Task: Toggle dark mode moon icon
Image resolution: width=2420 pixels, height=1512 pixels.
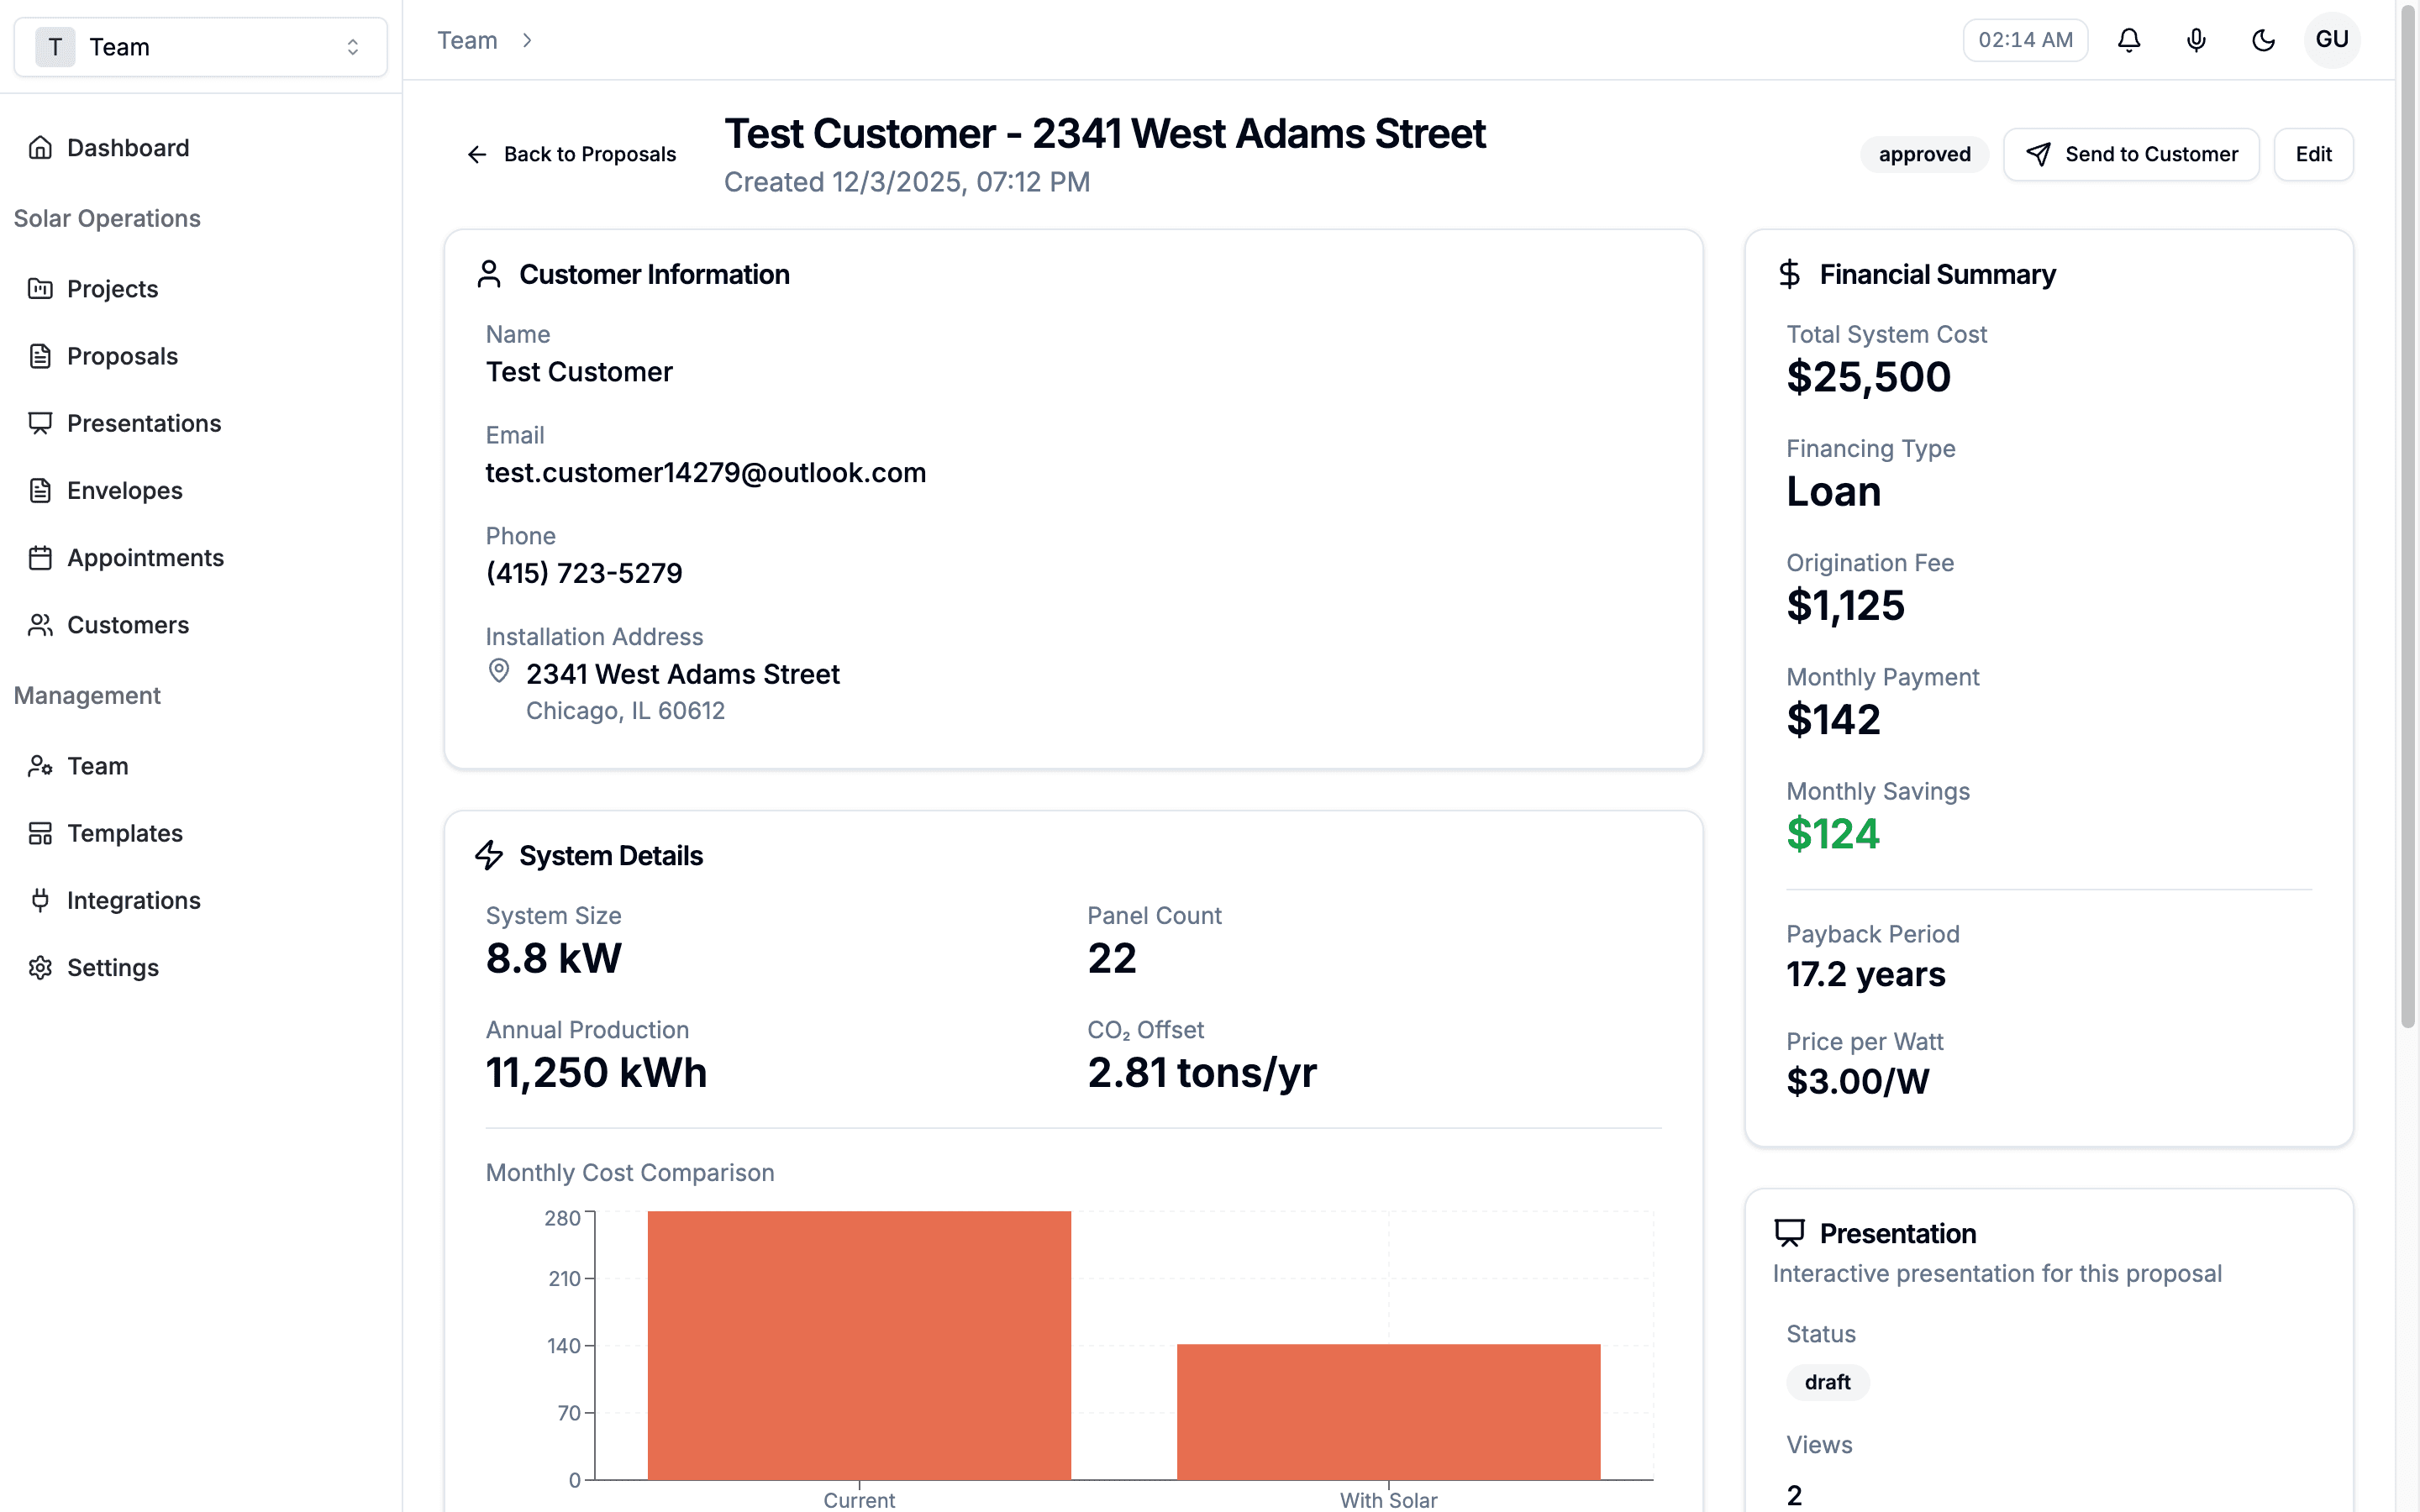Action: 2263,40
